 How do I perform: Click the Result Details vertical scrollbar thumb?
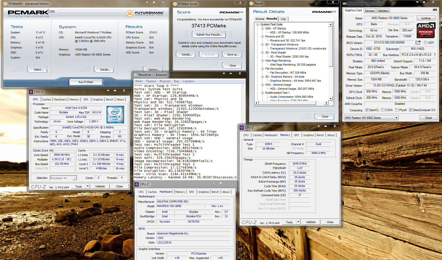pos(330,47)
